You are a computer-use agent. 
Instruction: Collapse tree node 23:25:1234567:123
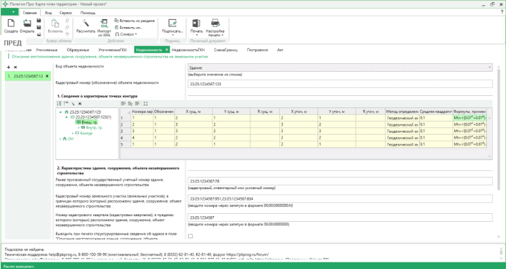coord(60,112)
